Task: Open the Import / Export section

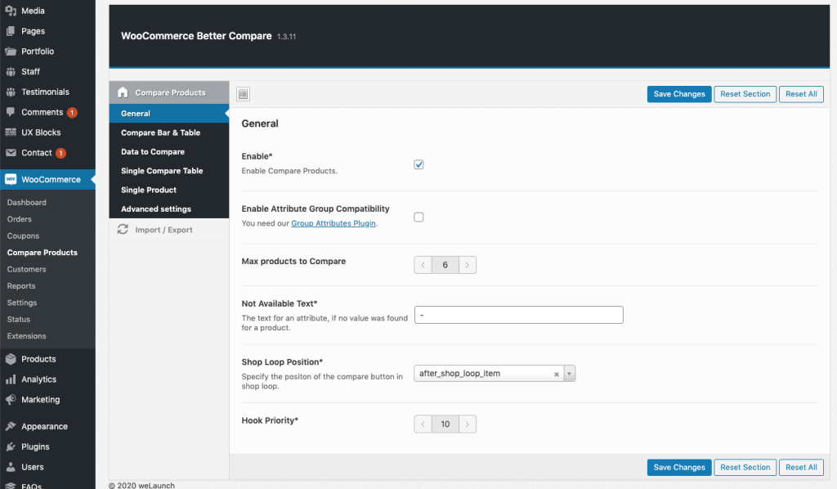Action: click(x=169, y=230)
